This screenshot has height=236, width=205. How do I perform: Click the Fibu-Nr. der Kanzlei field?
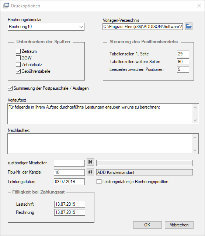(x=69, y=172)
